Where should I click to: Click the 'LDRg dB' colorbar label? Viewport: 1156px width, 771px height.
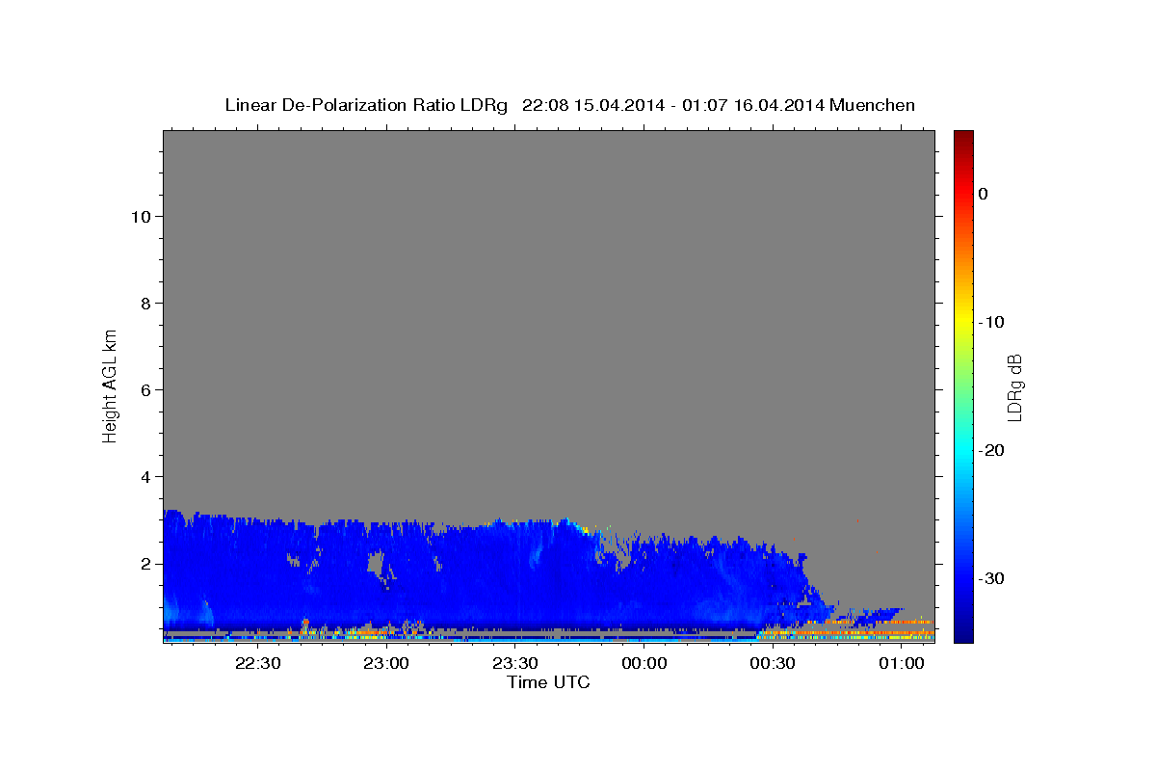(1013, 386)
